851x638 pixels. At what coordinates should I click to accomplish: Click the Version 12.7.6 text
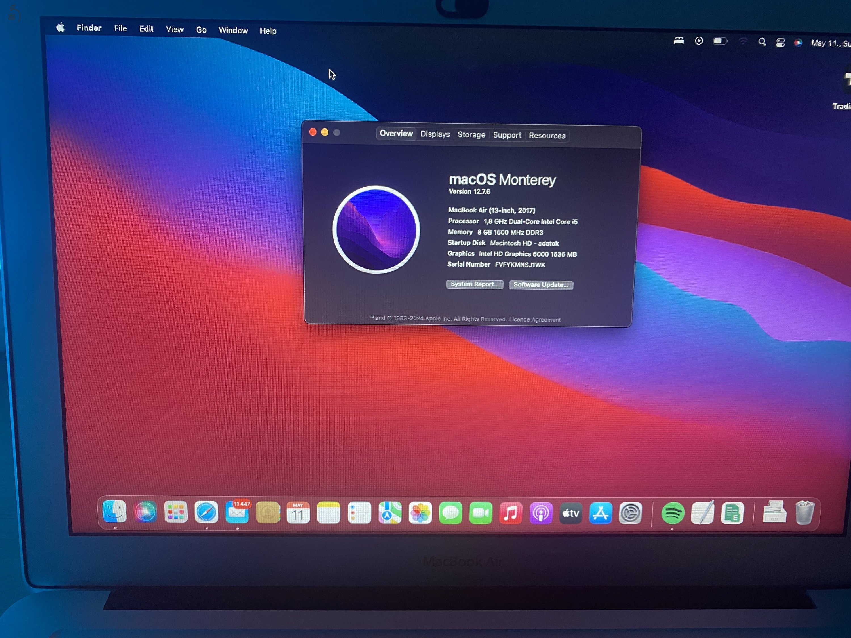tap(469, 191)
